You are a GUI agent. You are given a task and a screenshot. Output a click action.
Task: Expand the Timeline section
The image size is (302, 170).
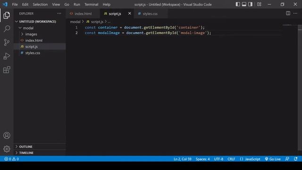[26, 153]
